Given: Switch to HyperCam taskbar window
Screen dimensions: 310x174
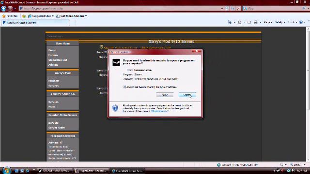Looking at the screenshot, I should 91,171.
